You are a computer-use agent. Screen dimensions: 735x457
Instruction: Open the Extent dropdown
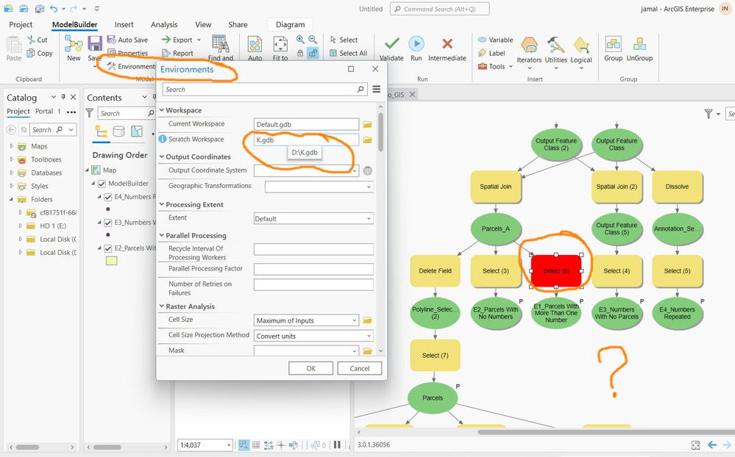click(313, 219)
